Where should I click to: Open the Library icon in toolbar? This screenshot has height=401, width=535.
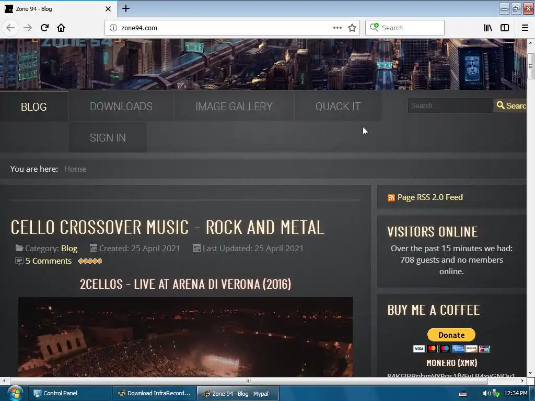pyautogui.click(x=488, y=28)
